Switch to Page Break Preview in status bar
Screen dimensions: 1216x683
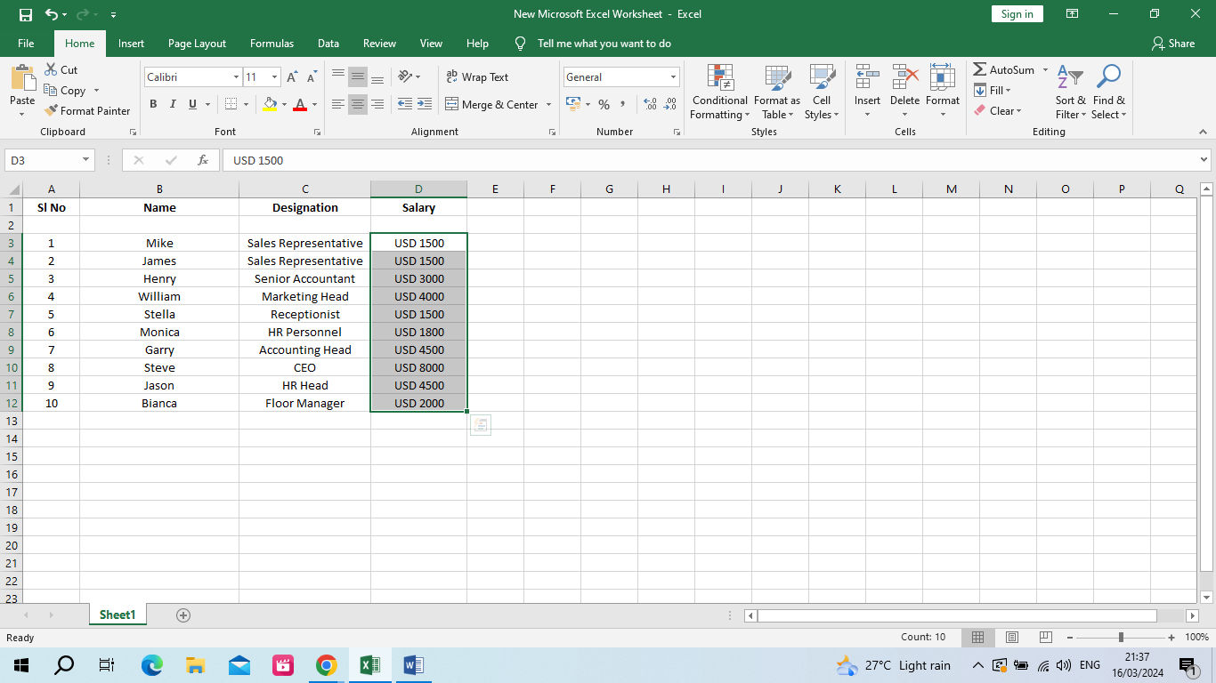[1046, 637]
